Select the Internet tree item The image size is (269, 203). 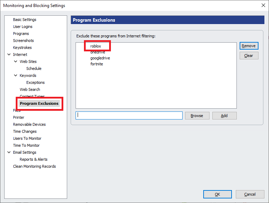pyautogui.click(x=20, y=55)
